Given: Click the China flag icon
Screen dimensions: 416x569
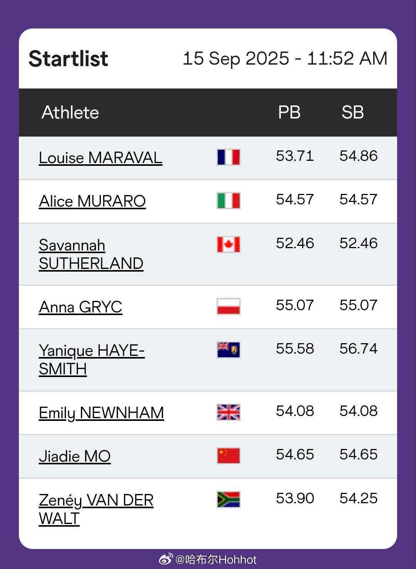Looking at the screenshot, I should (x=228, y=456).
